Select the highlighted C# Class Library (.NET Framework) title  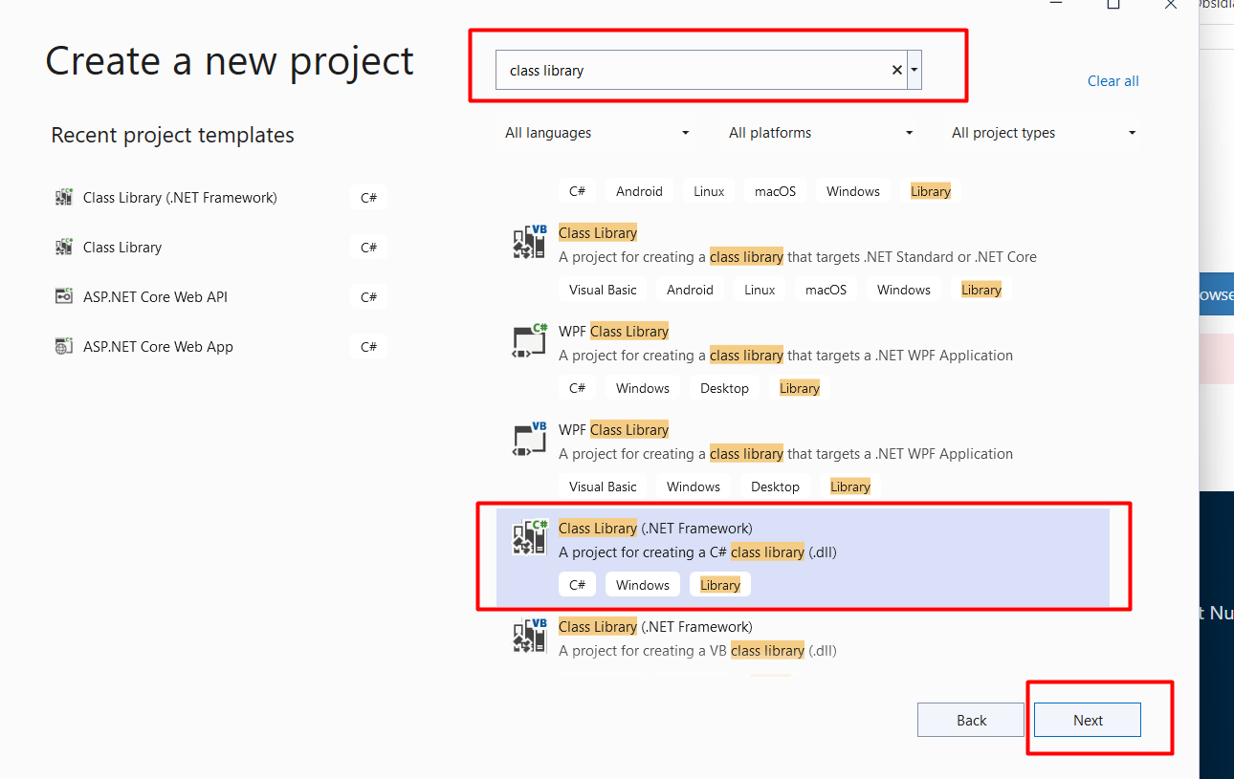click(655, 529)
